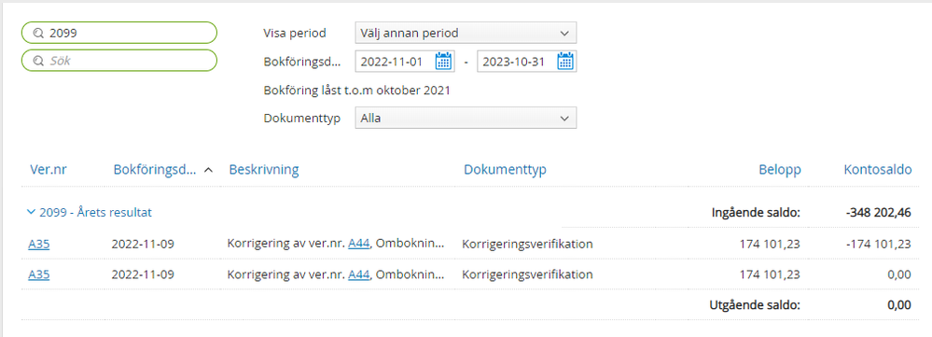Screen dimensions: 932x337
Task: Click the amount 174 101,23 in the second row
Action: point(771,274)
